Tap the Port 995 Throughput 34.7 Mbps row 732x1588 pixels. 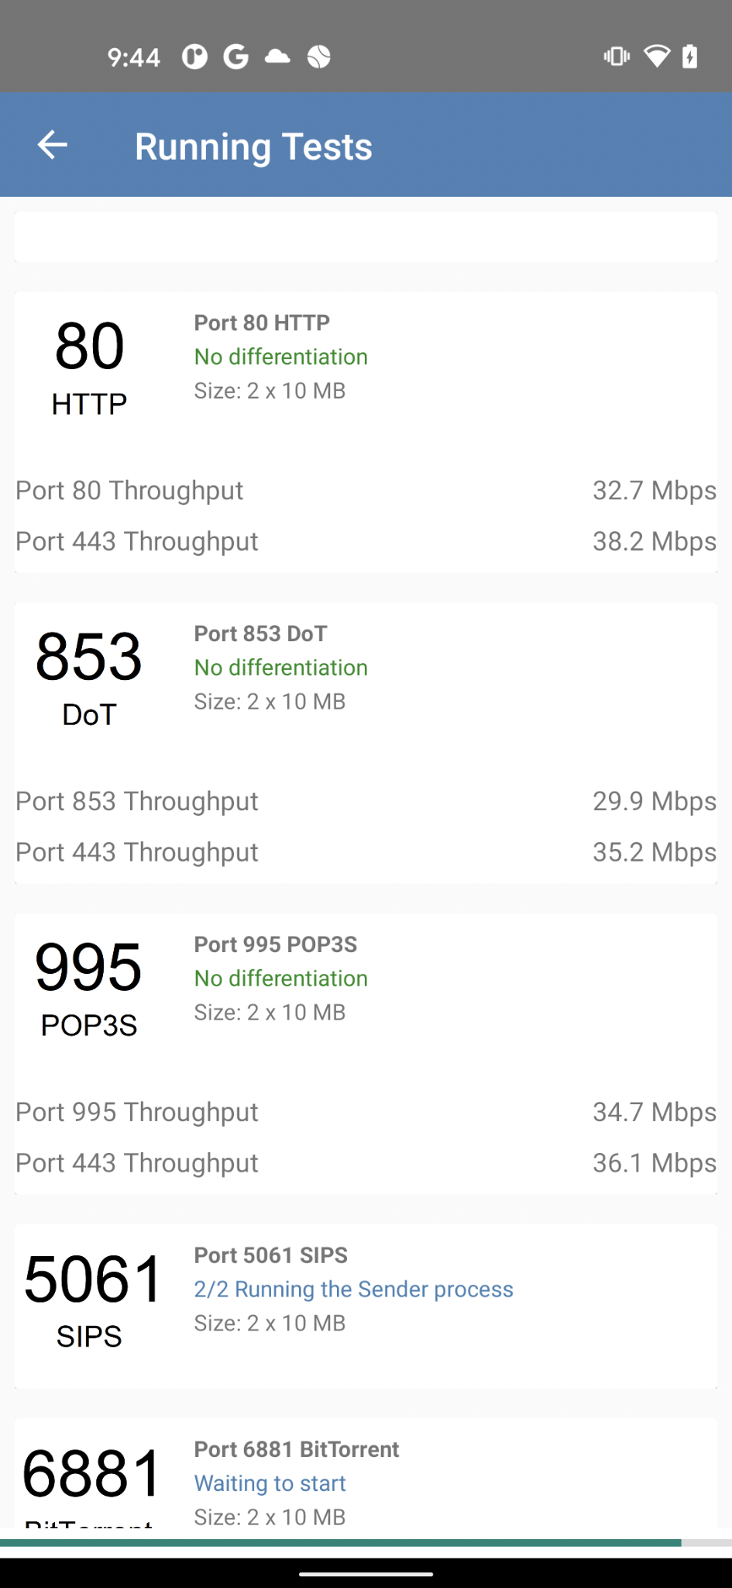366,1113
